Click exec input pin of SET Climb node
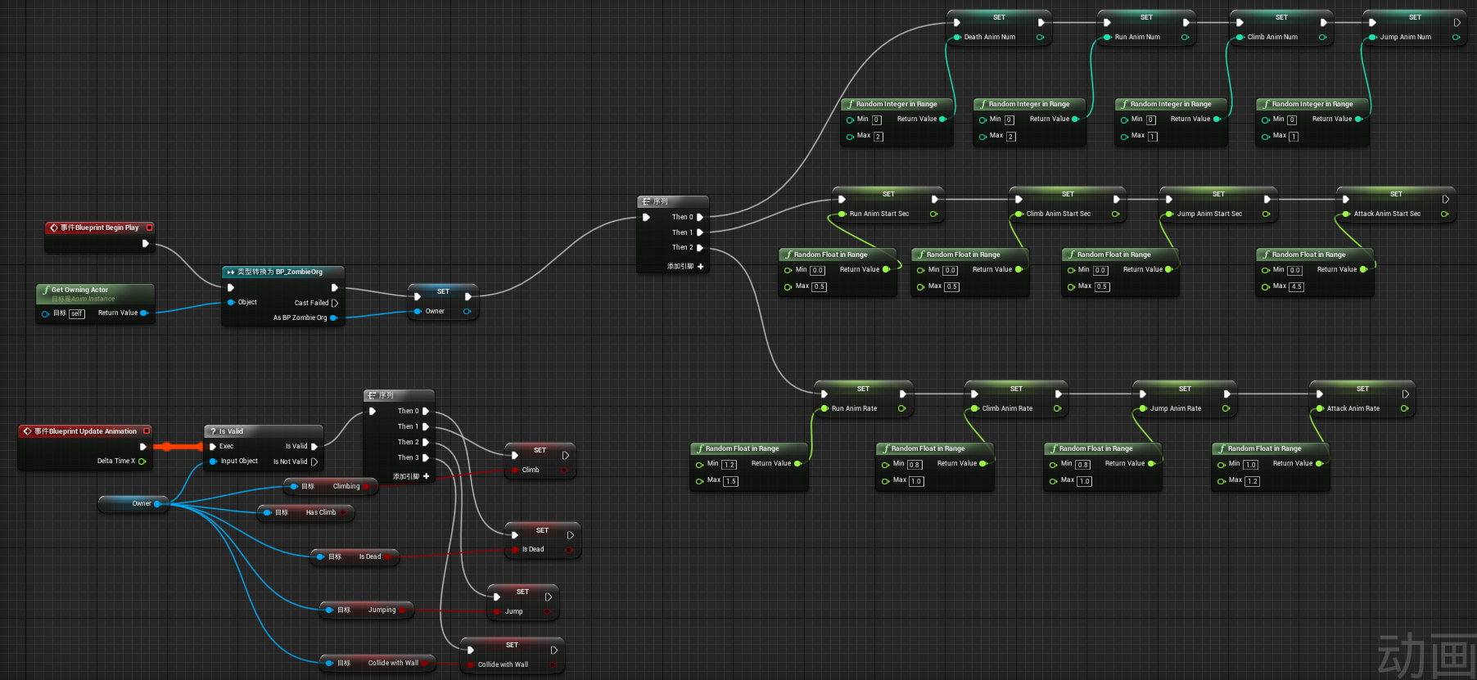The image size is (1477, 680). [514, 455]
